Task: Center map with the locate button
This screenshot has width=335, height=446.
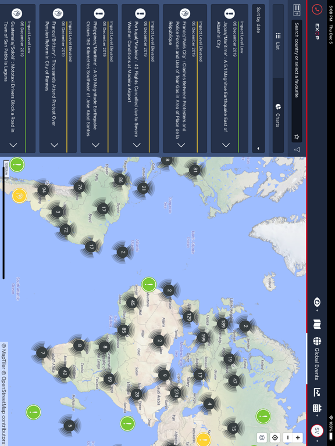Action: [x=275, y=437]
